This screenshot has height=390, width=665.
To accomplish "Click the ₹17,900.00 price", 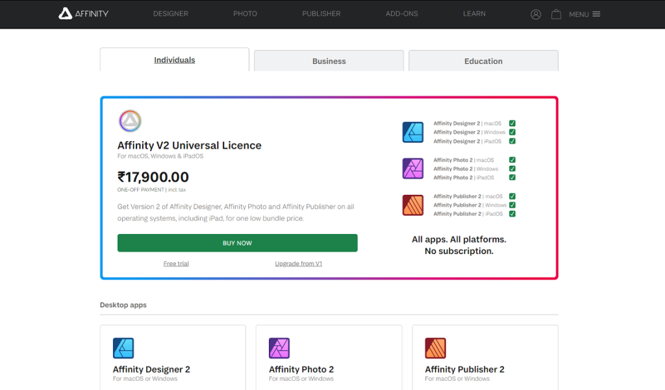I will pyautogui.click(x=153, y=177).
